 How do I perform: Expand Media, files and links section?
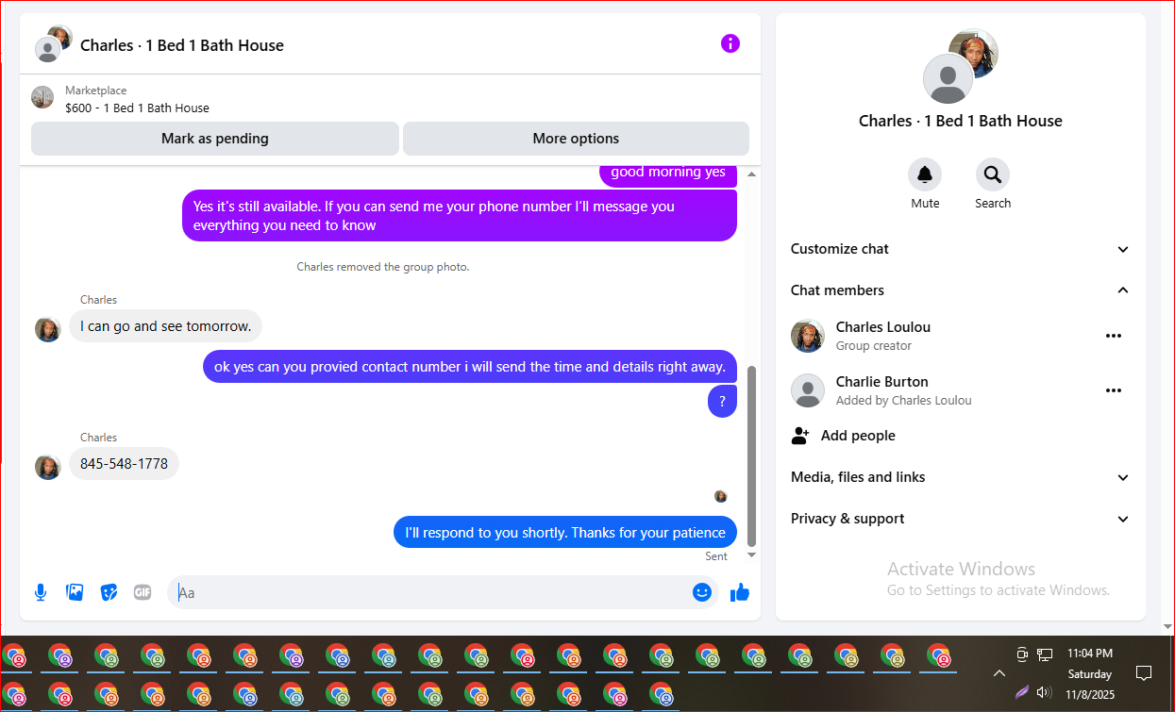tap(961, 477)
